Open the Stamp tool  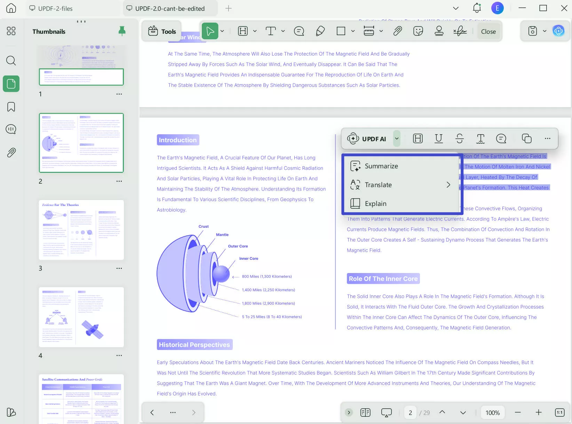pyautogui.click(x=439, y=31)
